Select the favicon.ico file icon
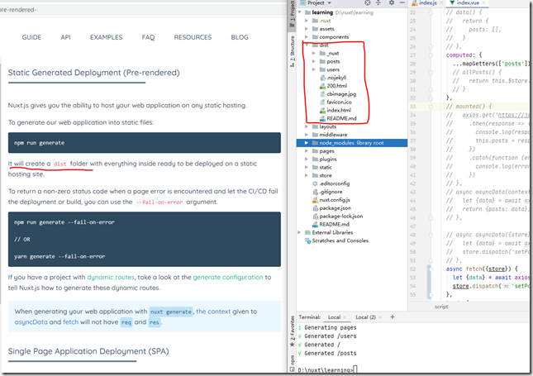Viewport: 533px width, 376px height. coord(322,102)
